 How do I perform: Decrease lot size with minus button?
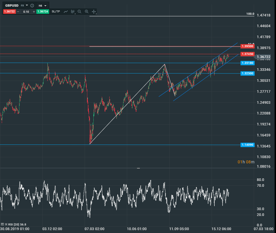point(18,12)
